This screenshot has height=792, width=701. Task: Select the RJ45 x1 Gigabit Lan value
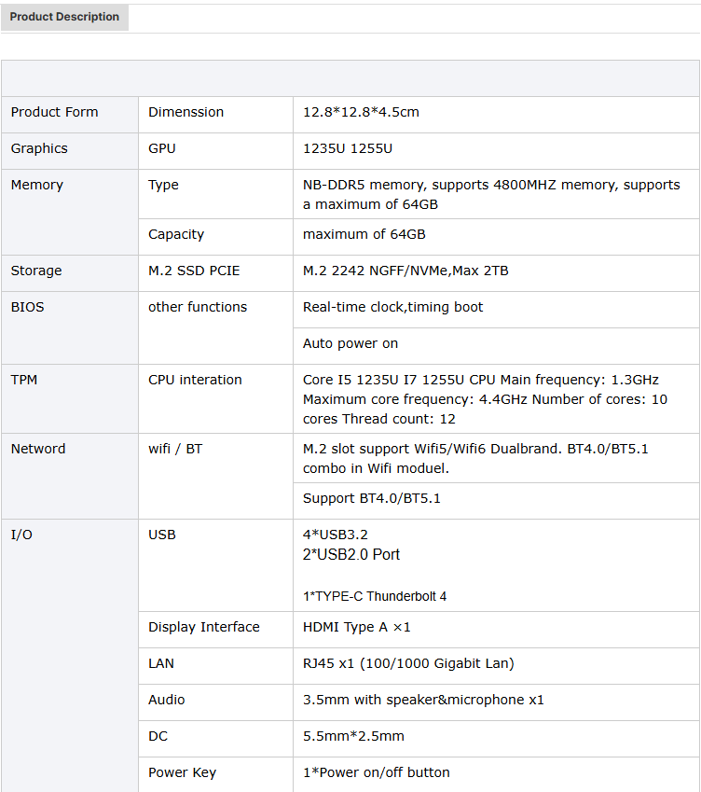click(408, 663)
